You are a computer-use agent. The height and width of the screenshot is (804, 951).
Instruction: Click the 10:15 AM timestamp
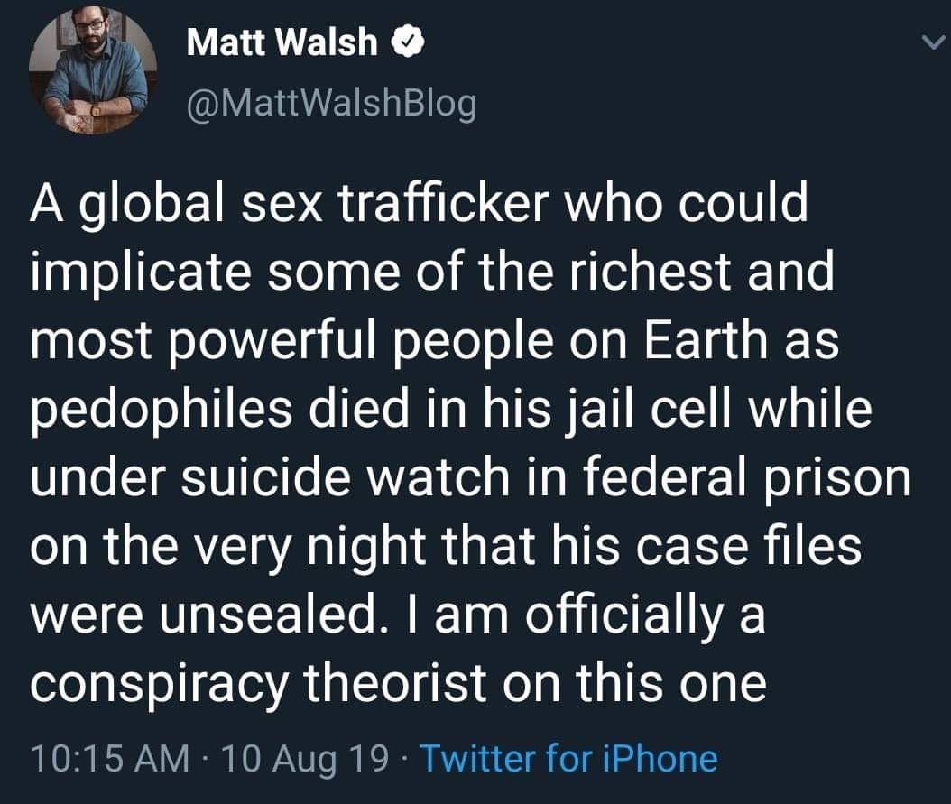click(x=109, y=759)
